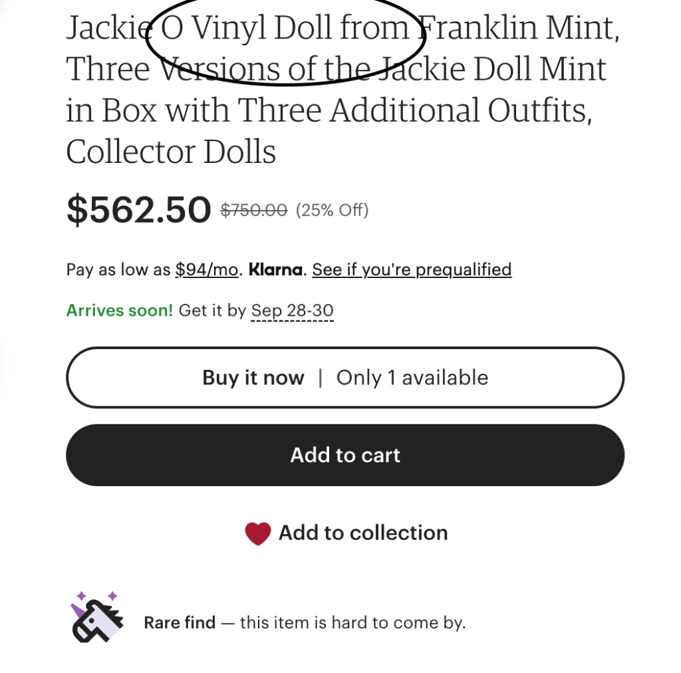681x673 pixels.
Task: Click the green Arrives soon! text
Action: click(x=119, y=311)
